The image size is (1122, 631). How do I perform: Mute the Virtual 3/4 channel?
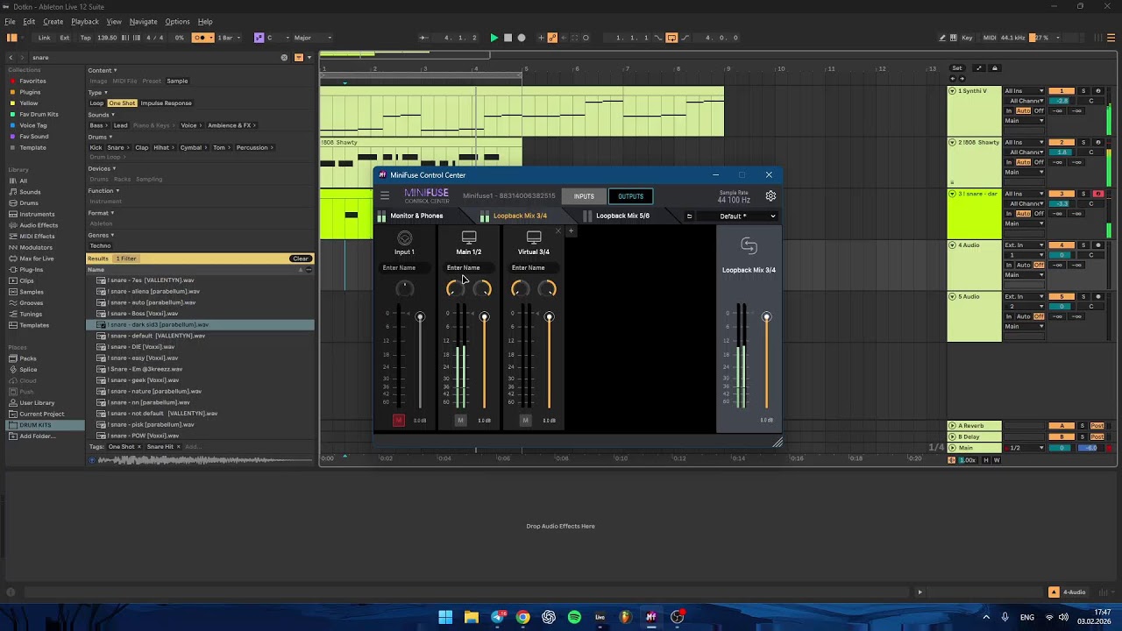click(x=525, y=421)
